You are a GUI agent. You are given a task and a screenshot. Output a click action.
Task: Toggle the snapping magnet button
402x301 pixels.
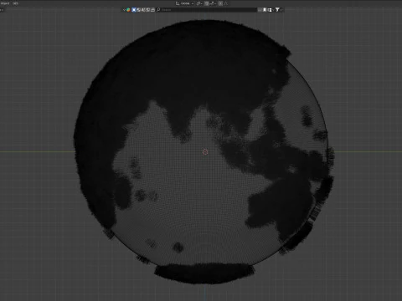pos(207,3)
